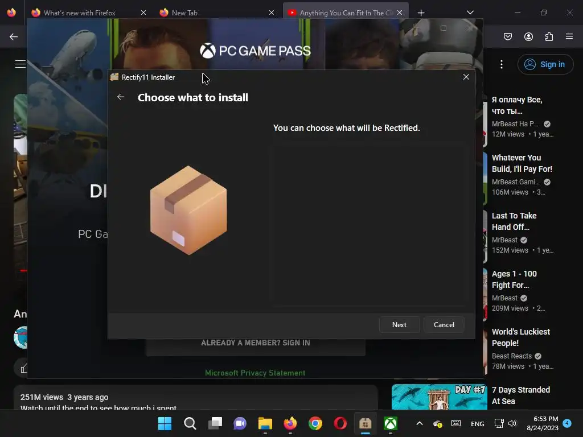Open File Explorer from the taskbar

tap(265, 423)
